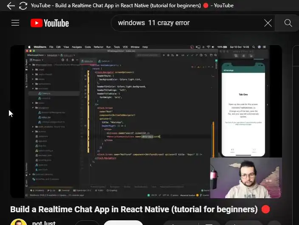Screen dimensions: 299x225
Task: Open the YouTube hamburger guide menu
Action: [15, 23]
